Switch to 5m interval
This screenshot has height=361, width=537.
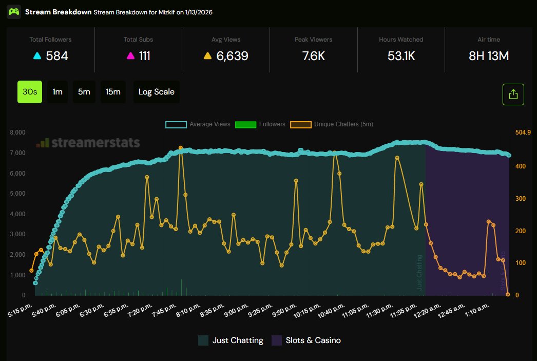point(84,92)
